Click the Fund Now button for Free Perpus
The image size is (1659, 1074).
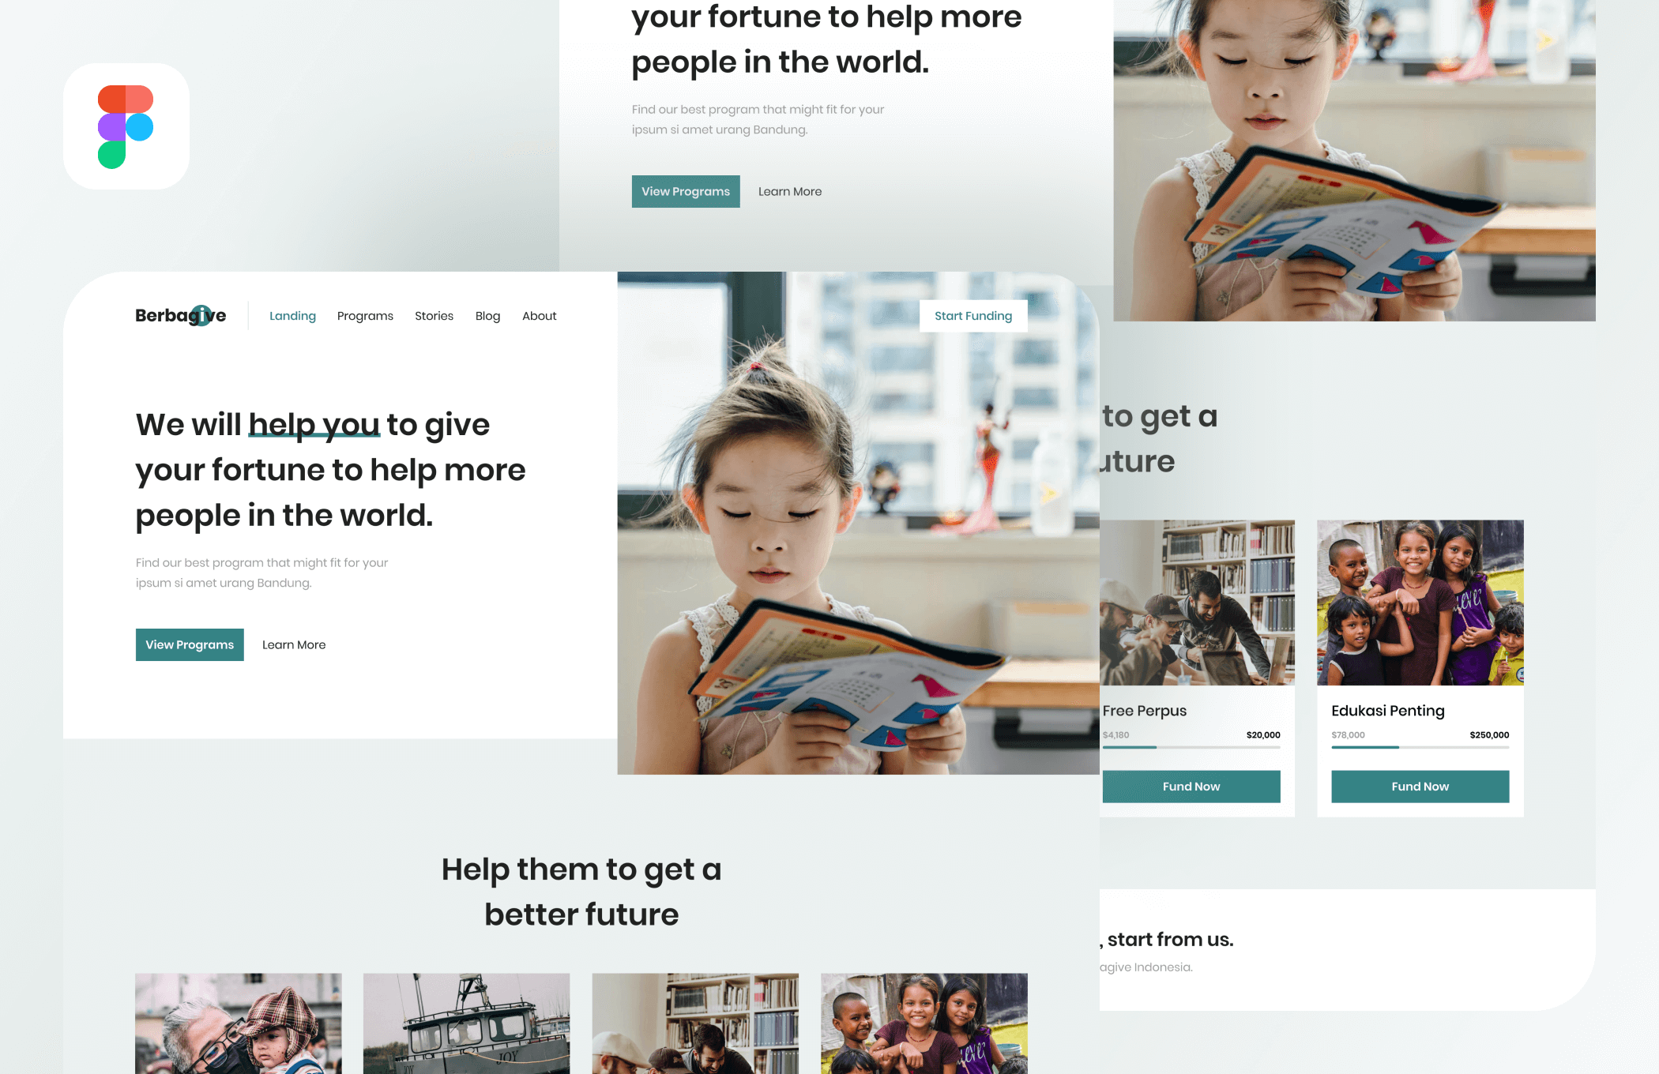1191,787
